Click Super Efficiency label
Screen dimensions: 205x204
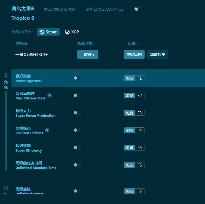pyautogui.click(x=29, y=150)
